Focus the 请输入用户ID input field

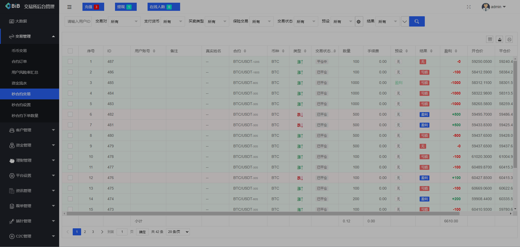click(78, 21)
